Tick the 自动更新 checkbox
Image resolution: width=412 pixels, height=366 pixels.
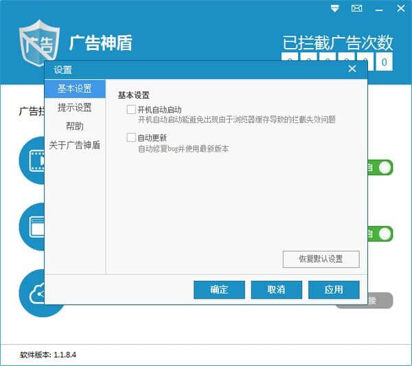point(132,138)
